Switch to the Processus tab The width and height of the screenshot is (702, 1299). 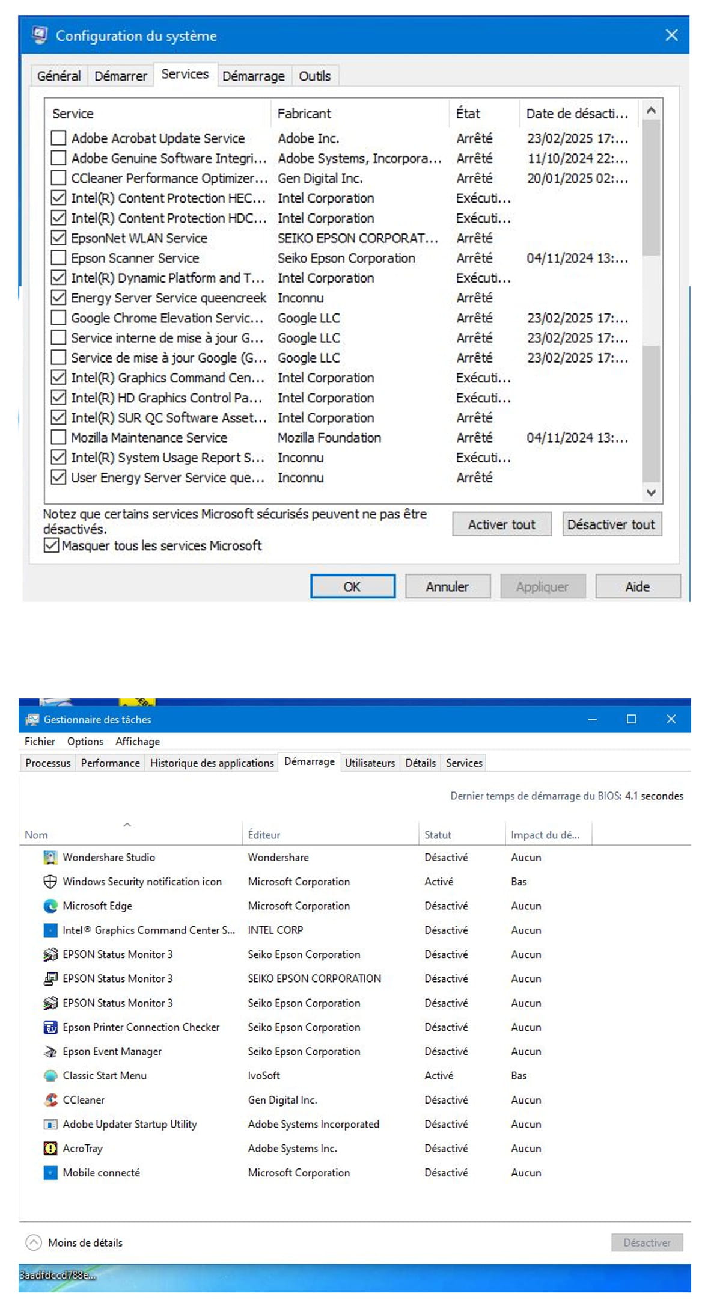pyautogui.click(x=48, y=763)
